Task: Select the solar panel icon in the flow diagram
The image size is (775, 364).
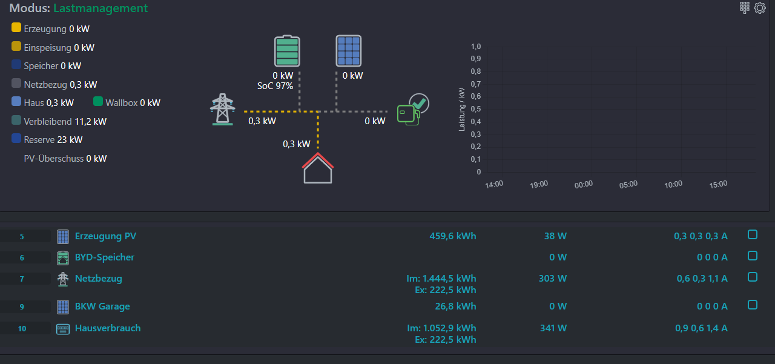Action: point(349,51)
